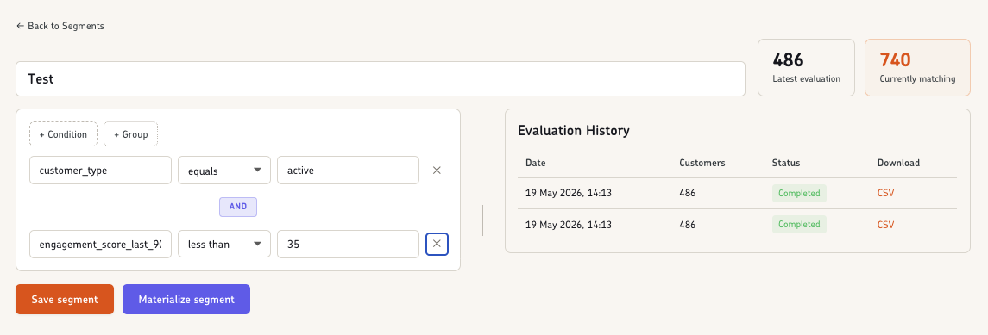Click the Download column header
Viewport: 988px width, 335px height.
898,163
